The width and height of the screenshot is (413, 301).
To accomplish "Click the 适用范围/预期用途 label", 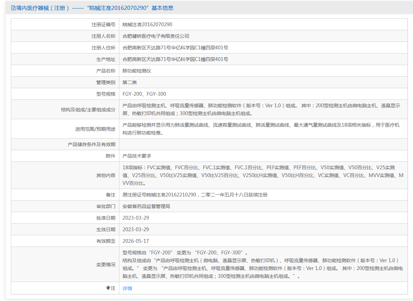I will [x=95, y=129].
